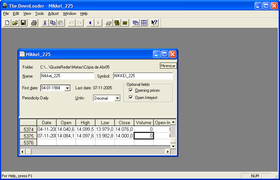The image size is (280, 180).
Task: Click the grid's horizontal scroll left arrow
Action: tap(22, 152)
